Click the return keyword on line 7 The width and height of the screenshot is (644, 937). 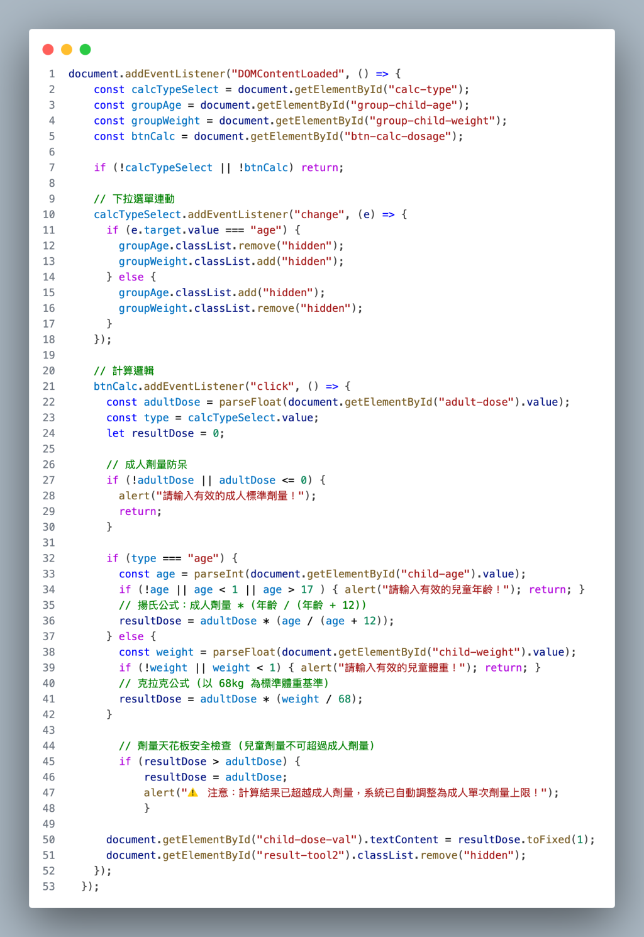[319, 168]
